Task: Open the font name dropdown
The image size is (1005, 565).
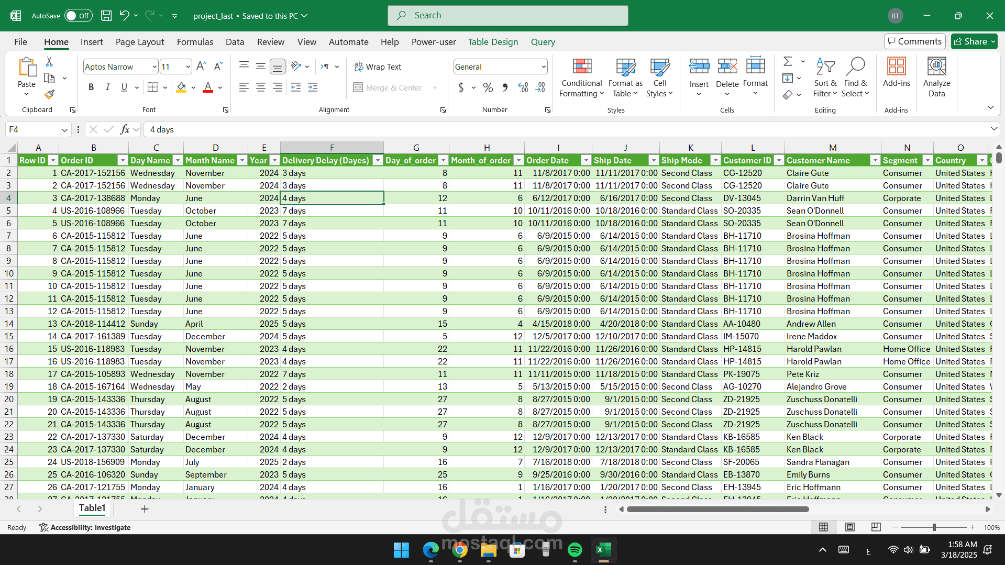Action: pos(154,67)
